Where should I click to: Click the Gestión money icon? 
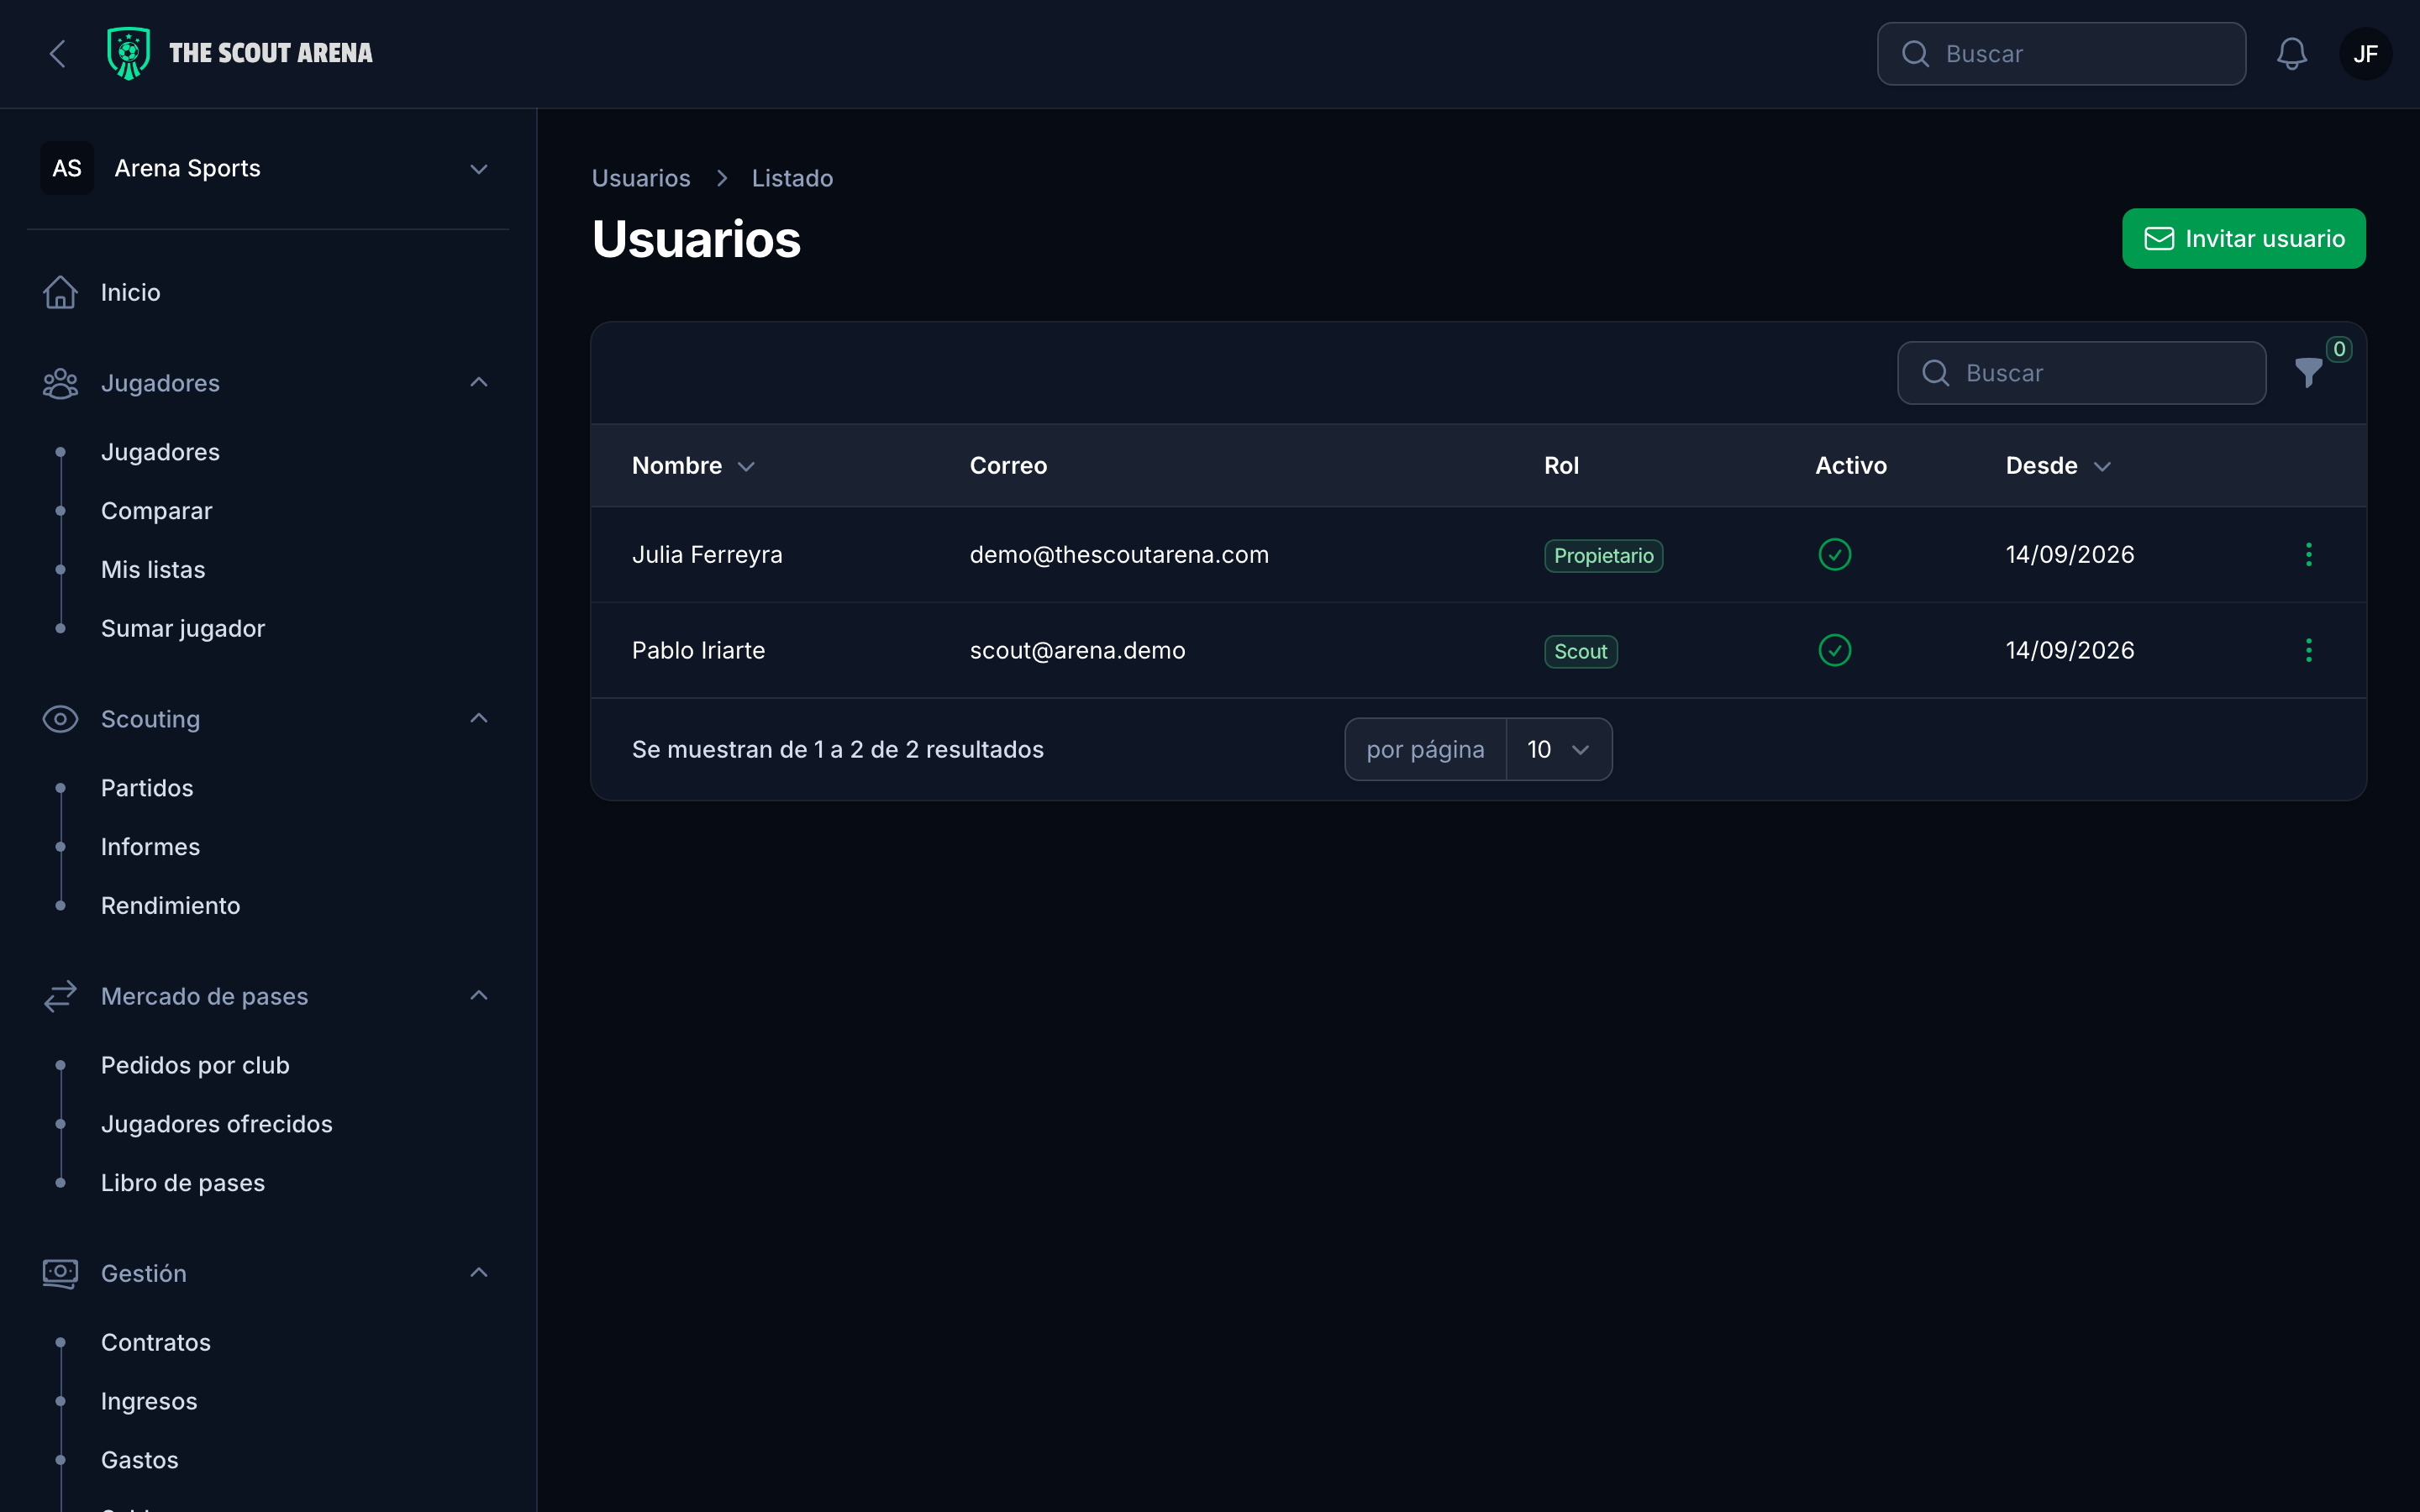click(x=60, y=1274)
